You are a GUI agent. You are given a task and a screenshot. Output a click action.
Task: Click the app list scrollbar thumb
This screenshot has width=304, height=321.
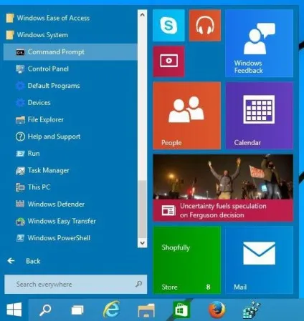tap(143, 209)
